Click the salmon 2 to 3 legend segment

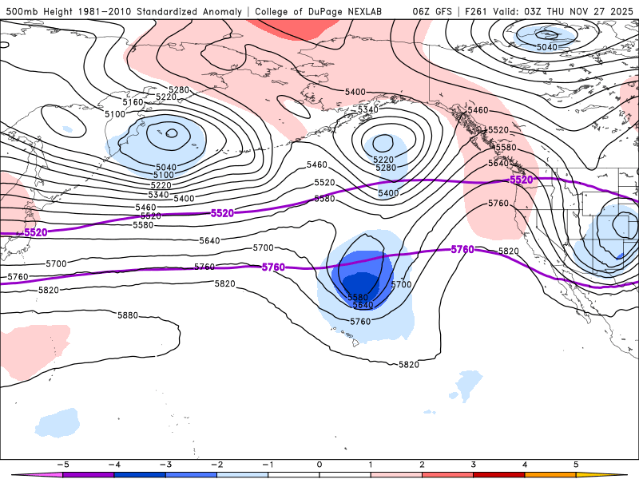[448, 475]
